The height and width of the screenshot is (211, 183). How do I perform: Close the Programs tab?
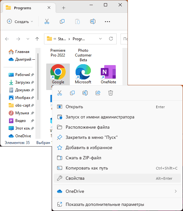[49, 8]
